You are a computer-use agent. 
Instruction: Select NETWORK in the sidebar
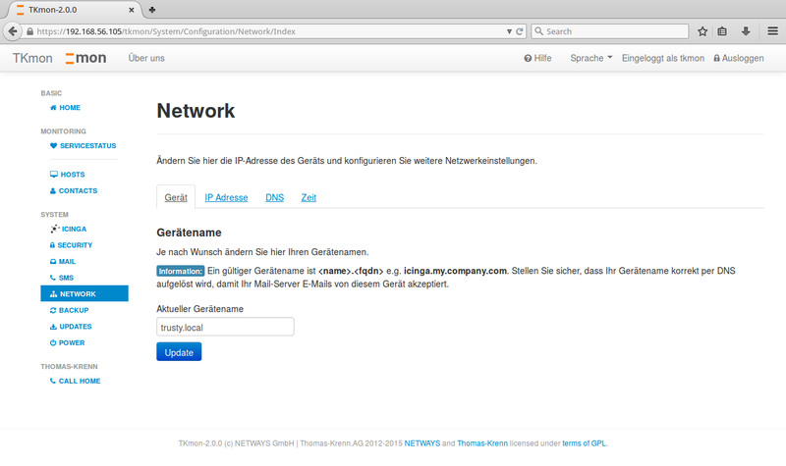pos(84,293)
